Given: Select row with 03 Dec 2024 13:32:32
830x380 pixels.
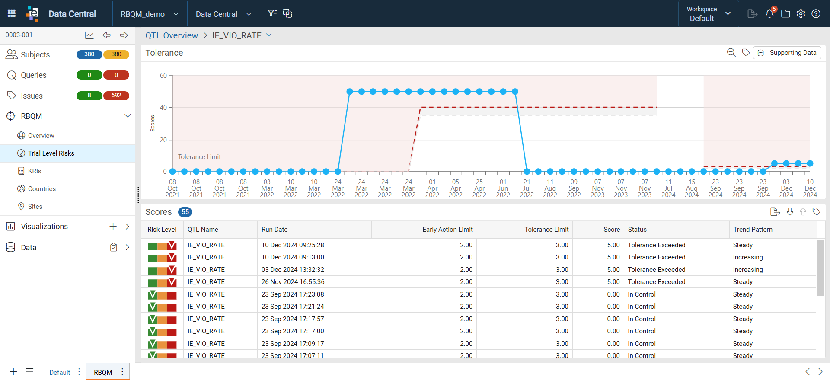Looking at the screenshot, I should (x=479, y=270).
